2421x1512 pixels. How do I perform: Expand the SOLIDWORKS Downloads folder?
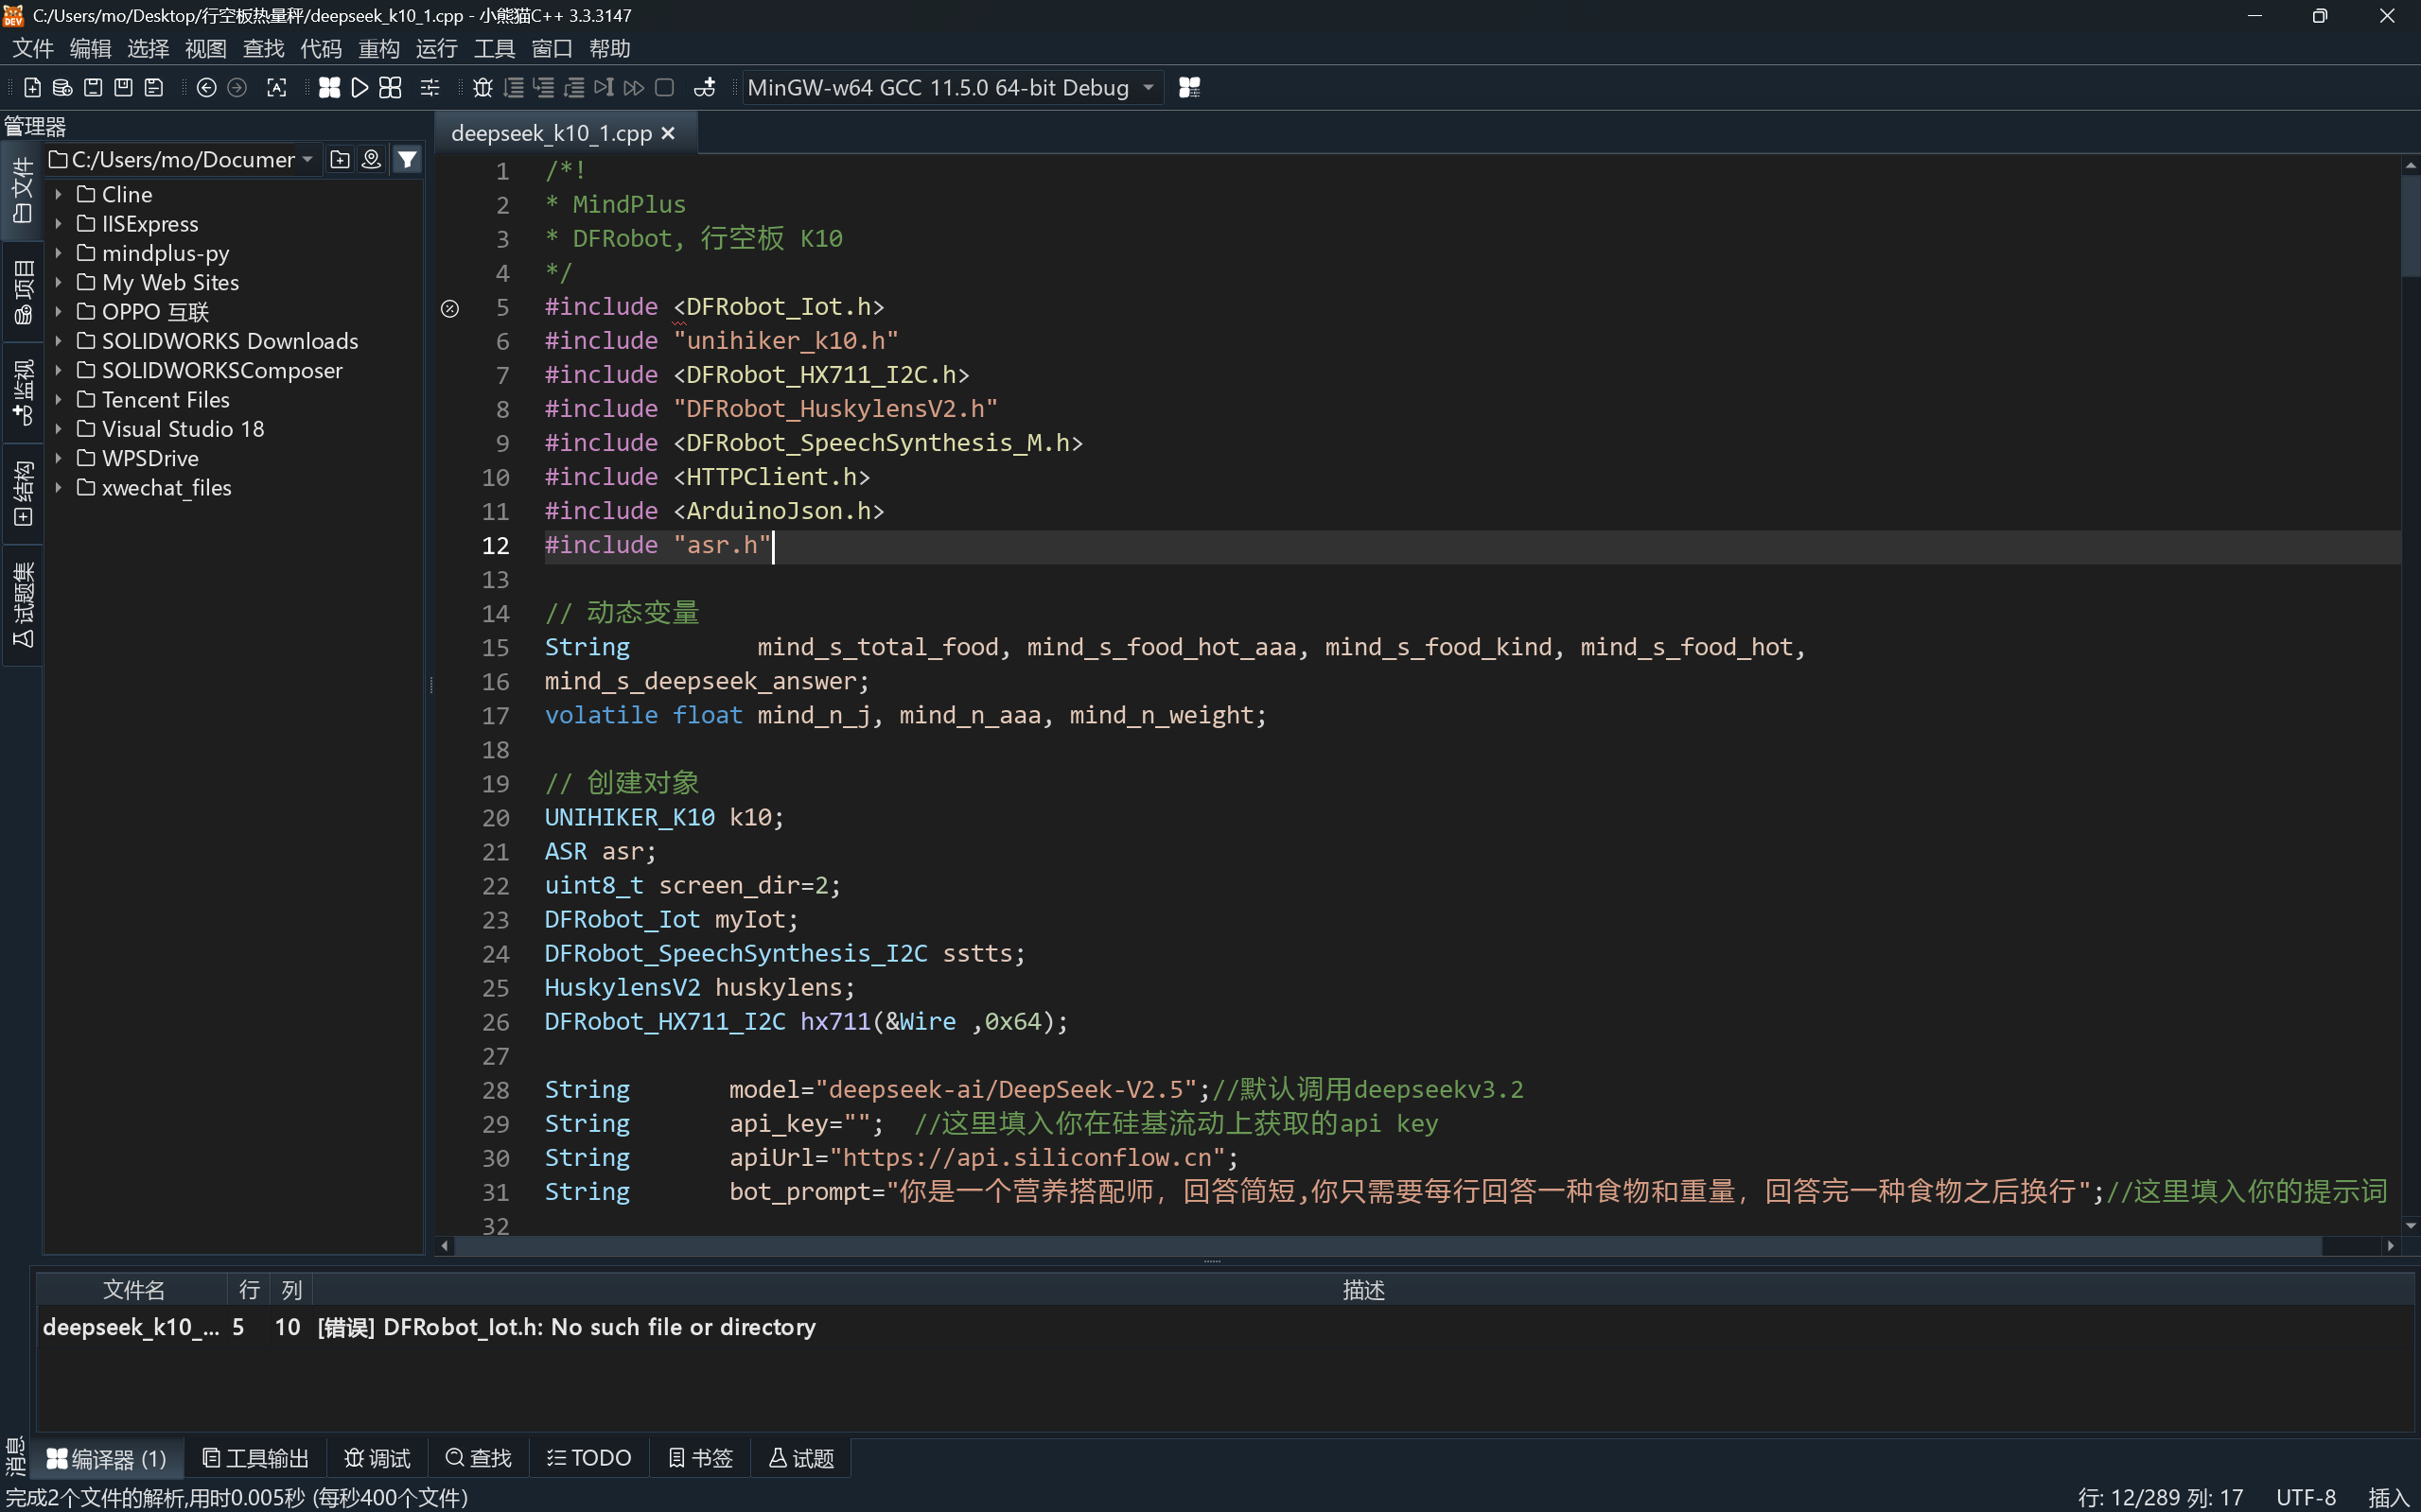click(x=58, y=341)
